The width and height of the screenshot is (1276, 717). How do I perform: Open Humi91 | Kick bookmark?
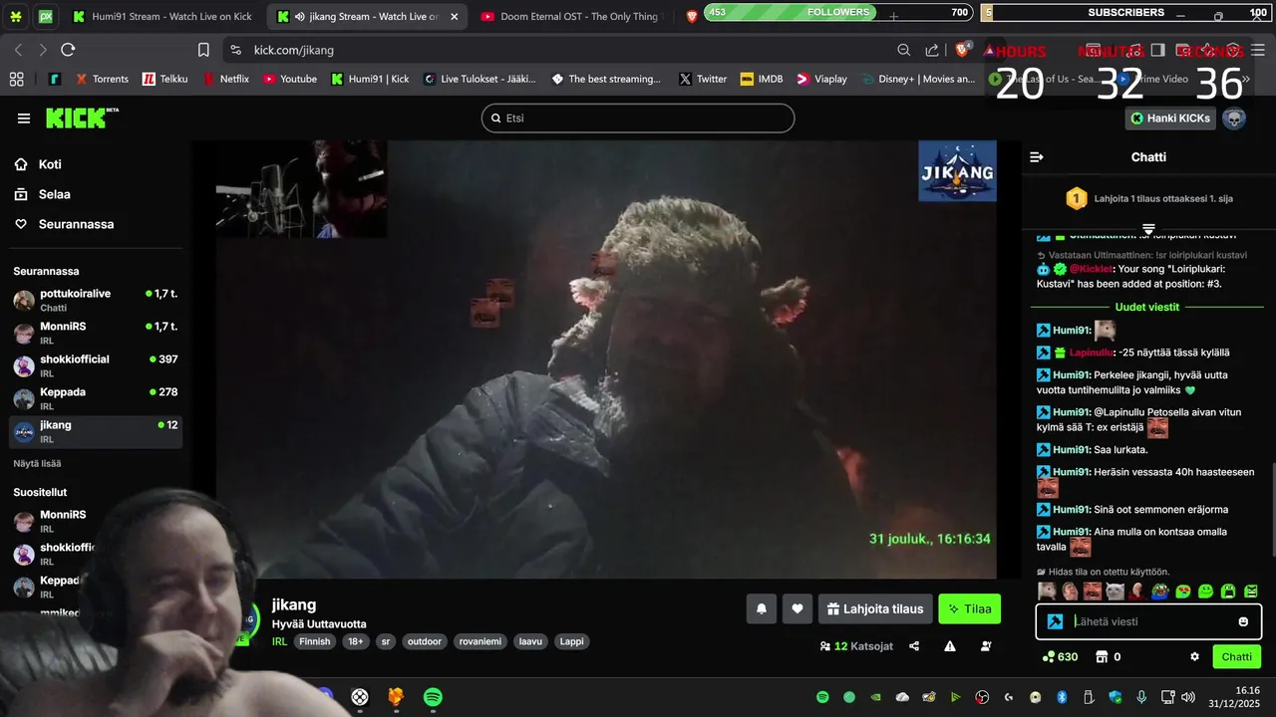370,79
